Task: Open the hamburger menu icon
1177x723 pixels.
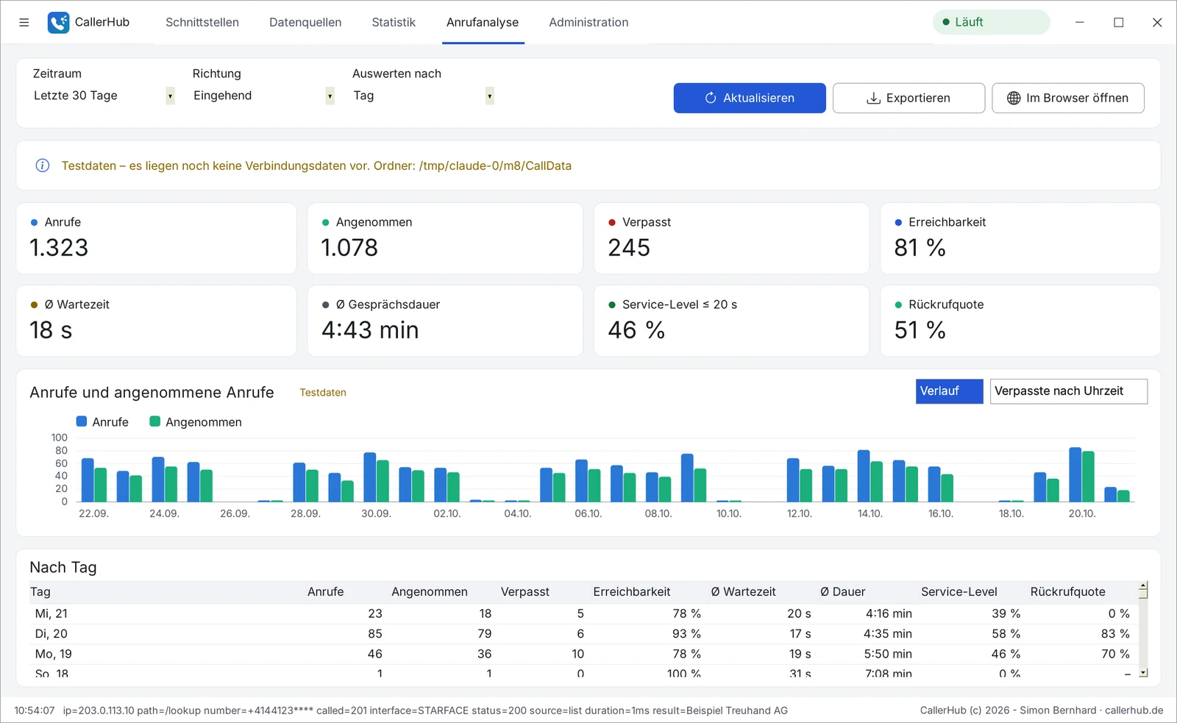Action: 24,22
